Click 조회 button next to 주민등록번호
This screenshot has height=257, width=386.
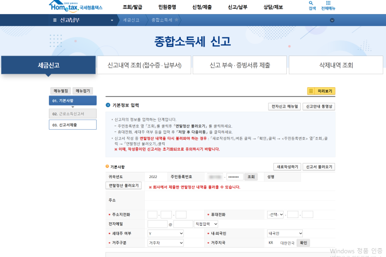(251, 177)
